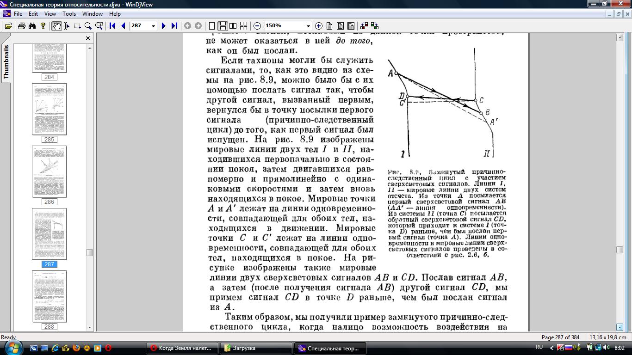This screenshot has width=632, height=355.
Task: Click the Thumbnails side tab
Action: [6, 62]
